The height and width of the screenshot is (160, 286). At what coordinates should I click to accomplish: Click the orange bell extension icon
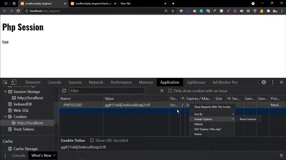tap(261, 11)
